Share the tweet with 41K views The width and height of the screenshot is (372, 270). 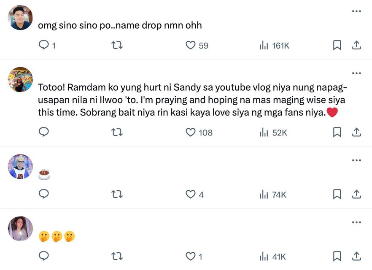356,256
